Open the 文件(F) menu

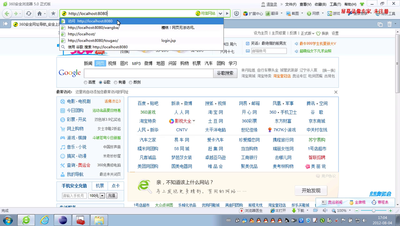[291, 4]
